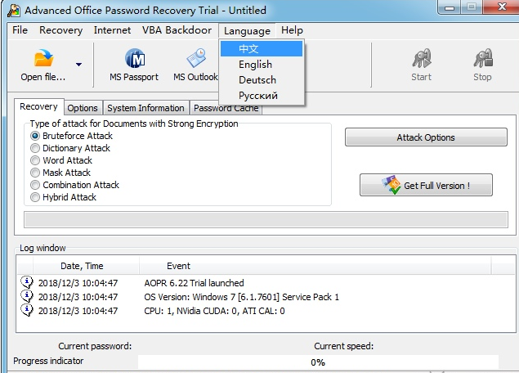Click the 0% progress indicator bar
This screenshot has width=519, height=373.
tap(318, 362)
